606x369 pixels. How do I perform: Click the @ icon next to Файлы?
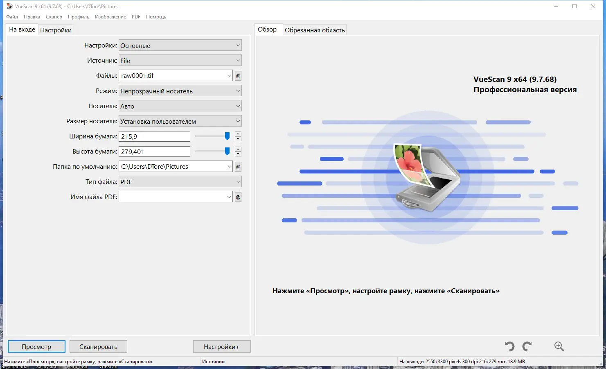coord(238,75)
